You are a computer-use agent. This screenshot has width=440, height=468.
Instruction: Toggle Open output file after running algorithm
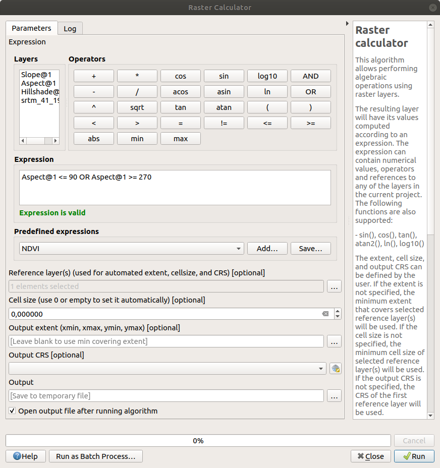(12, 411)
